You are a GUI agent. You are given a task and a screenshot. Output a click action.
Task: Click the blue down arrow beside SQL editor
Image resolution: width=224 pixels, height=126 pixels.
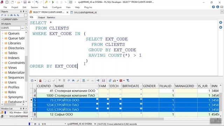click(x=220, y=27)
